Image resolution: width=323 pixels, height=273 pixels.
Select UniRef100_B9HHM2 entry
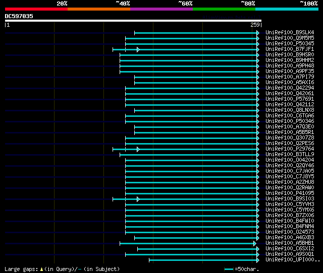click(290, 60)
